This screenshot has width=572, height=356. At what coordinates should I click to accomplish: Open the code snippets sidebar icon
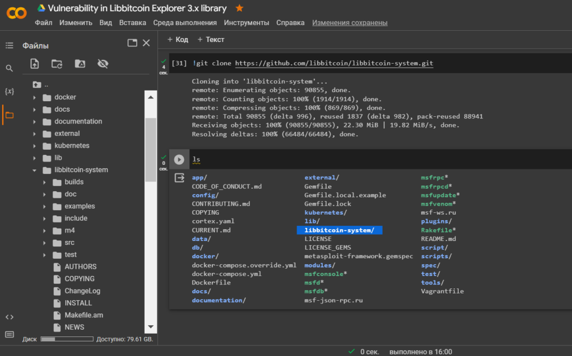[x=9, y=317]
